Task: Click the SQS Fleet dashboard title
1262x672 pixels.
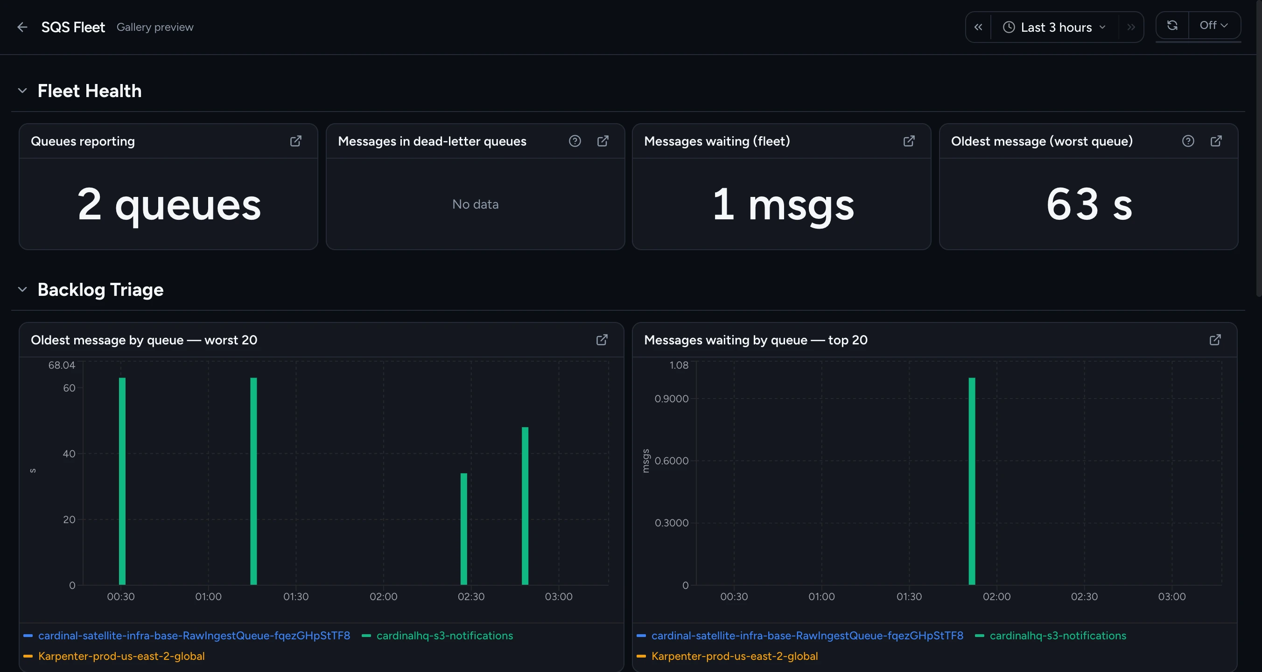Action: point(73,27)
